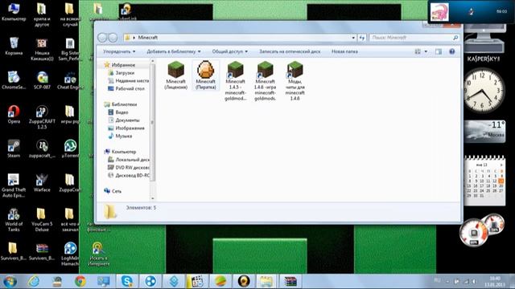This screenshot has width=515, height=289.
Task: Open Google Chrome from taskbar
Action: 80,282
